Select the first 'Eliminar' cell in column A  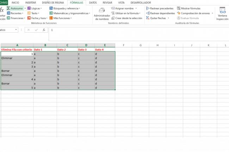coord(17,58)
